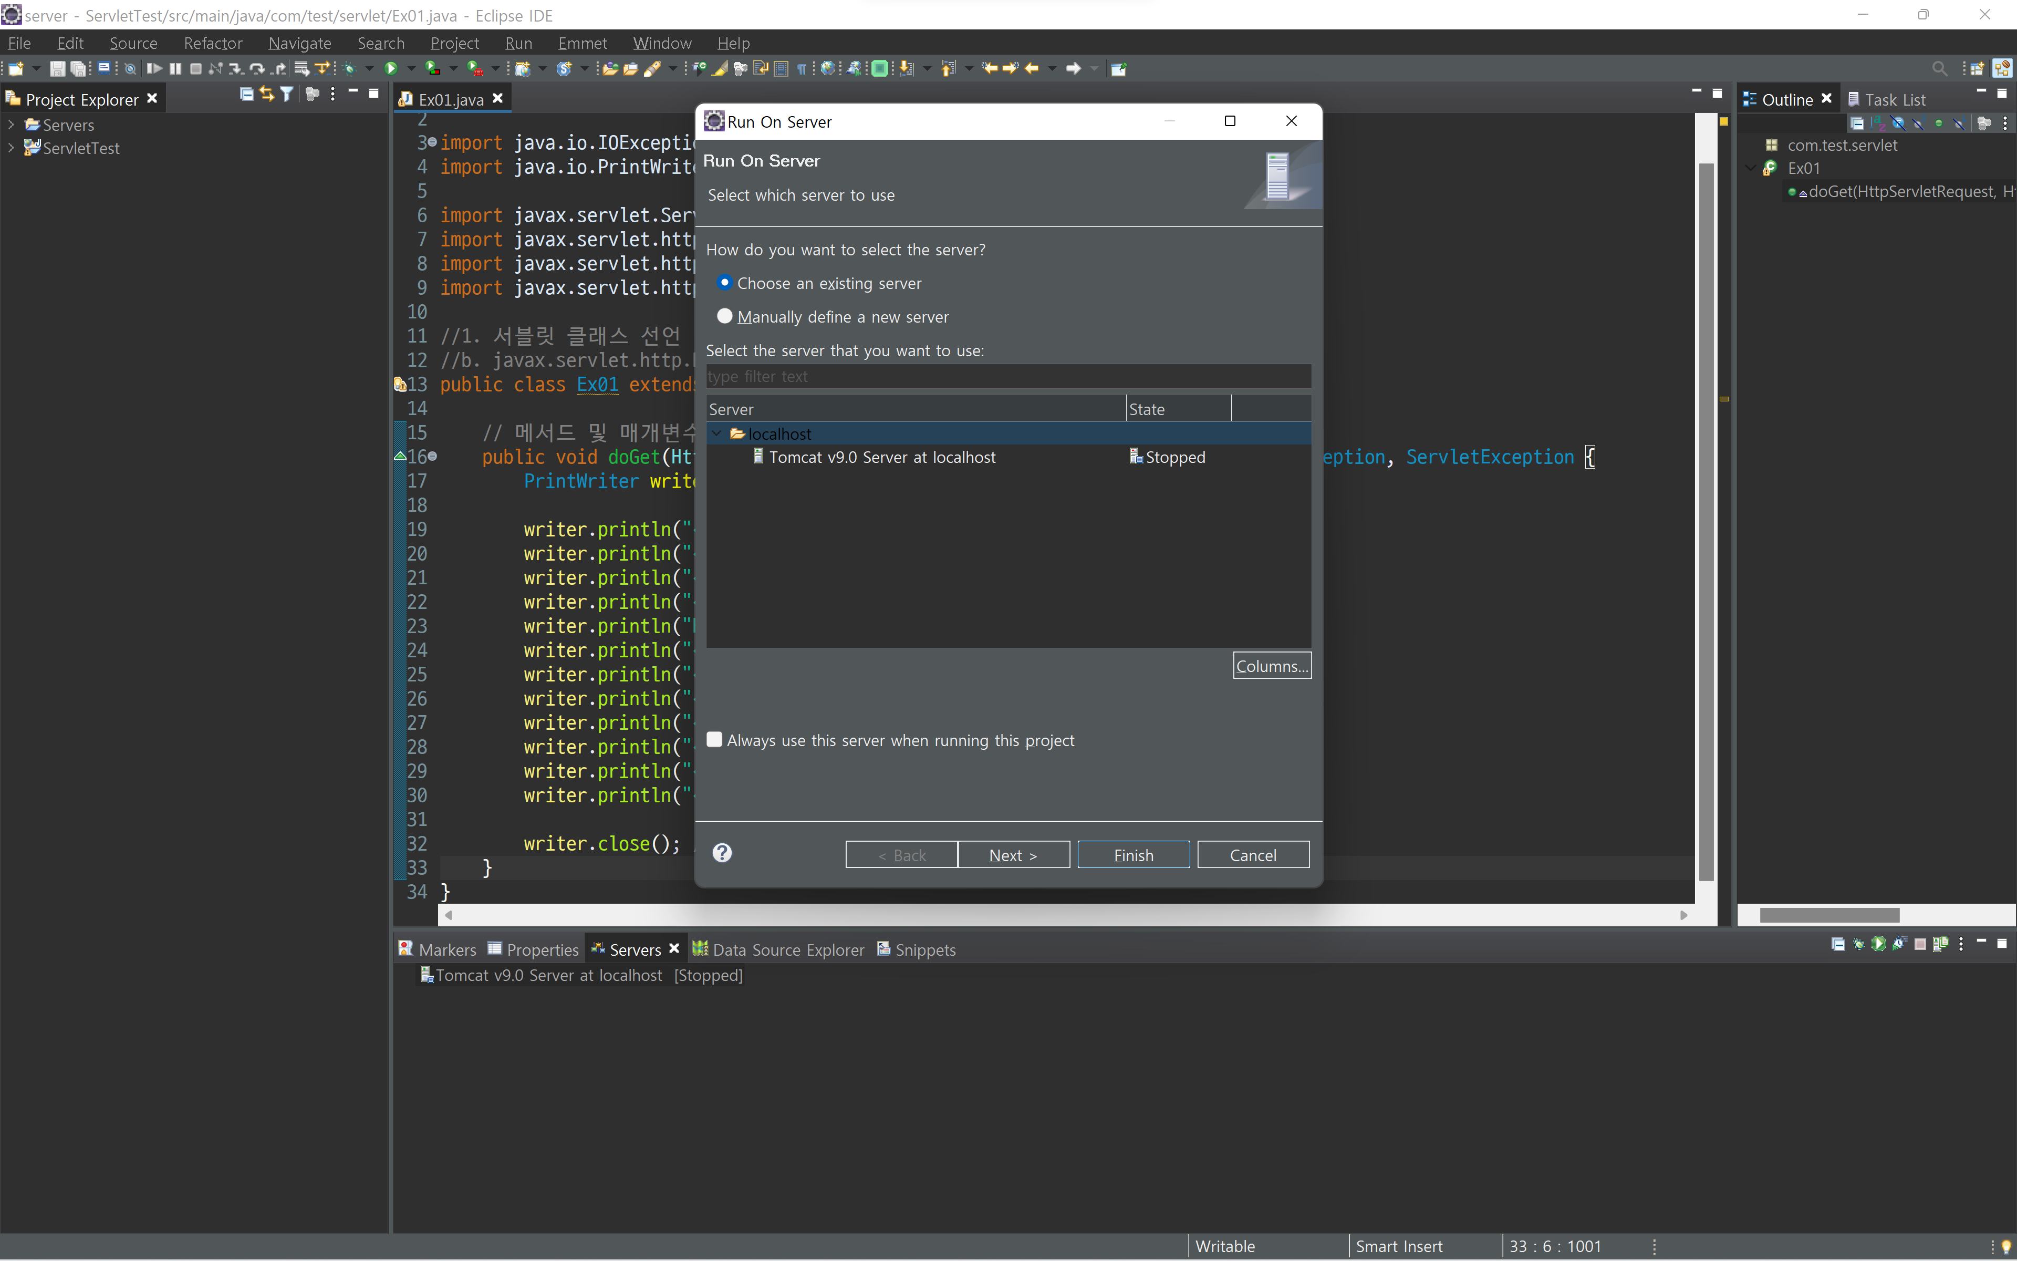Click the Debug bug toolbar icon
The height and width of the screenshot is (1261, 2017).
[x=350, y=68]
